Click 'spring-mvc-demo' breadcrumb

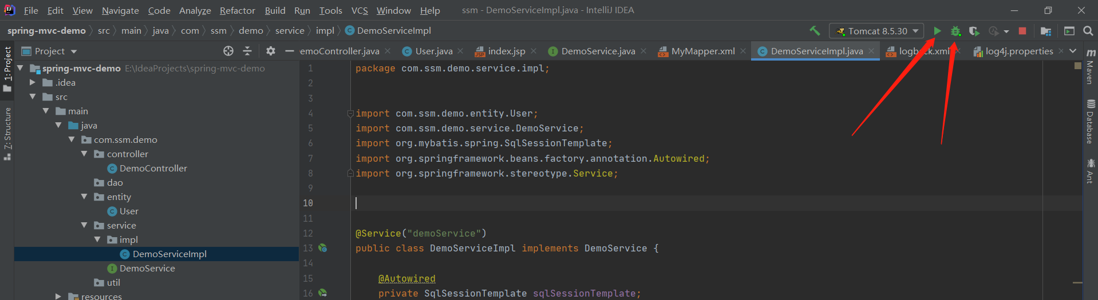point(46,31)
